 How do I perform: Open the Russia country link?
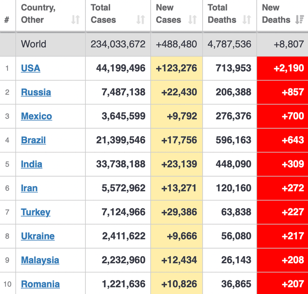point(36,92)
